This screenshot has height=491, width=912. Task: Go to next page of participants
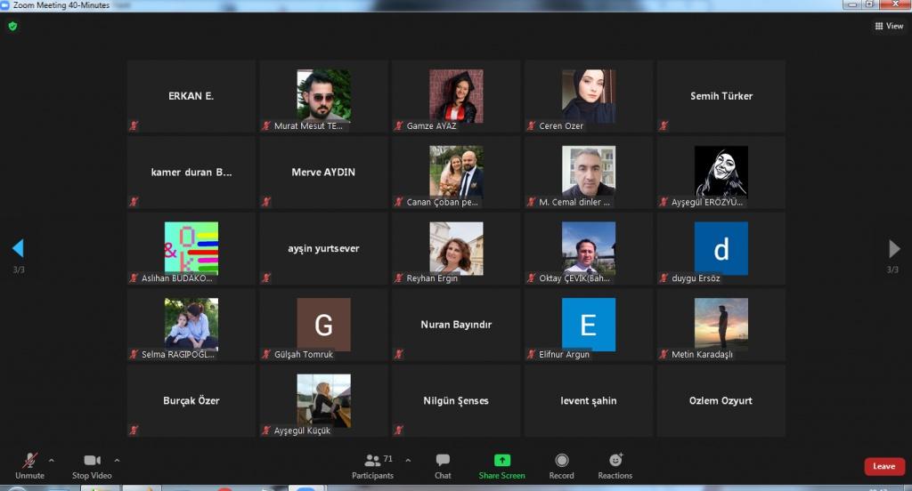pos(894,248)
